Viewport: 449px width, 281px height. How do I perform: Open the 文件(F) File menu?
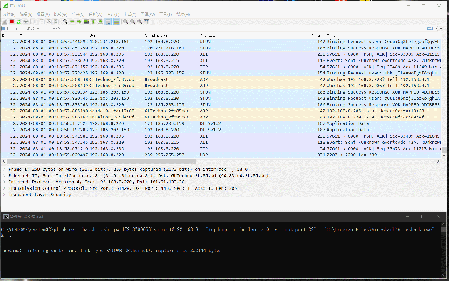point(9,14)
